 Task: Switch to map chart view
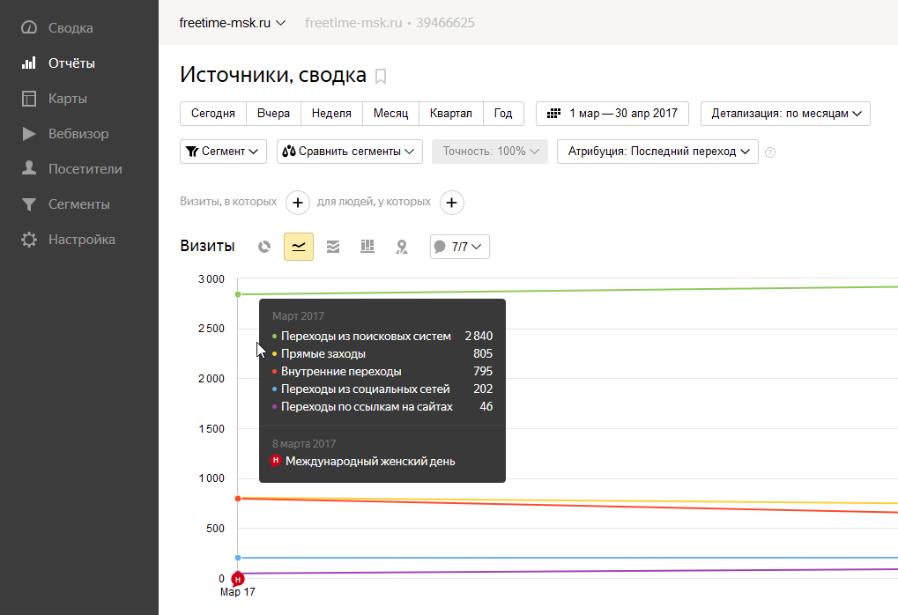click(402, 247)
